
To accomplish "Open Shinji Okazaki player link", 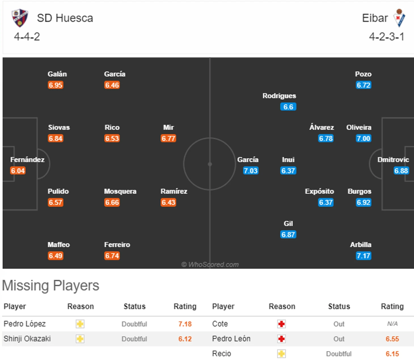I will point(27,339).
